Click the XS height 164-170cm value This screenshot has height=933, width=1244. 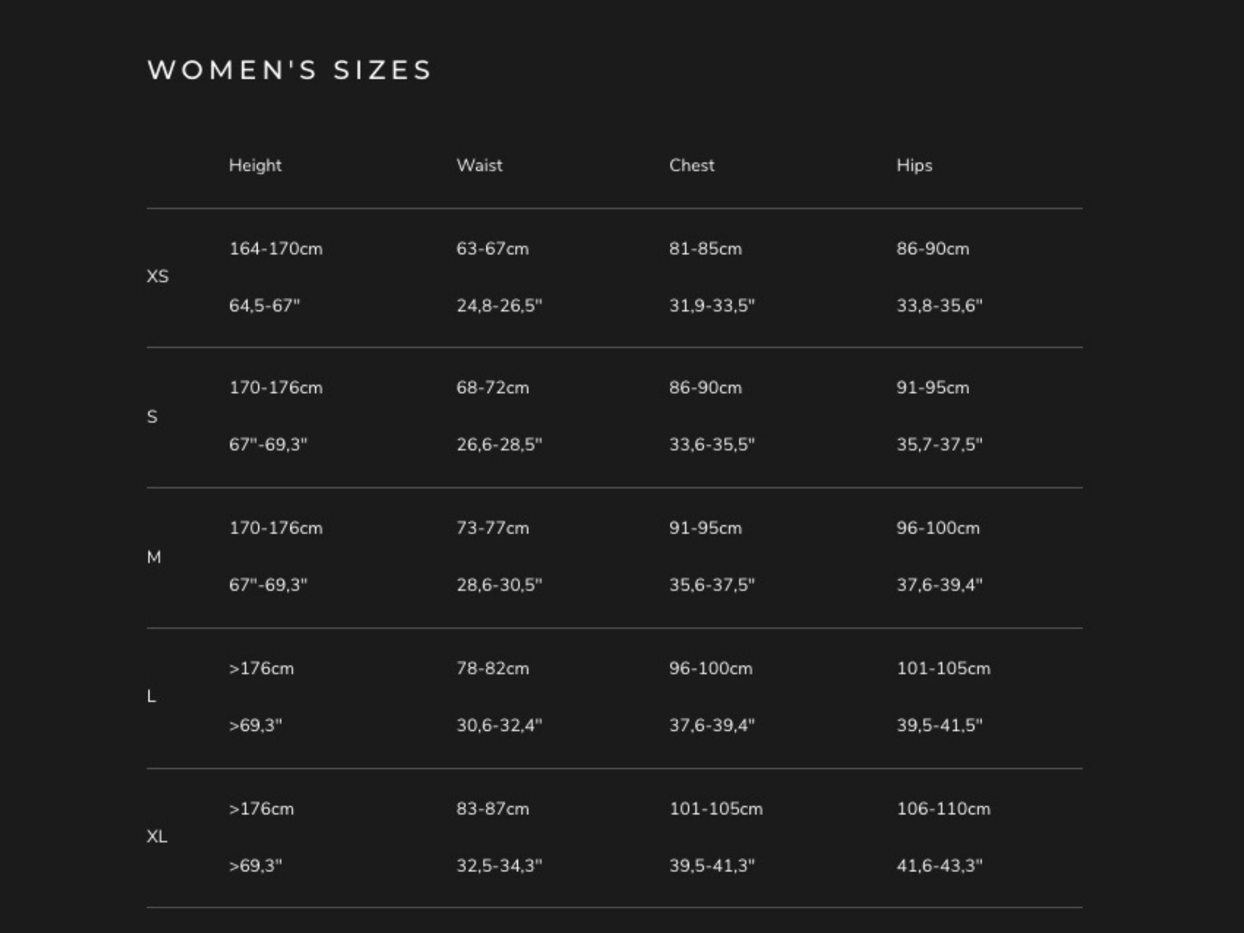(x=276, y=249)
